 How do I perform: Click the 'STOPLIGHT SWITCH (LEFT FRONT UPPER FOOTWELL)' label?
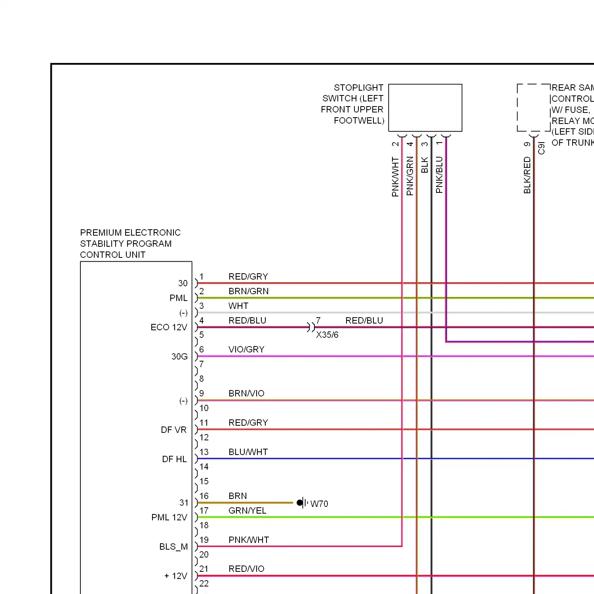point(352,104)
